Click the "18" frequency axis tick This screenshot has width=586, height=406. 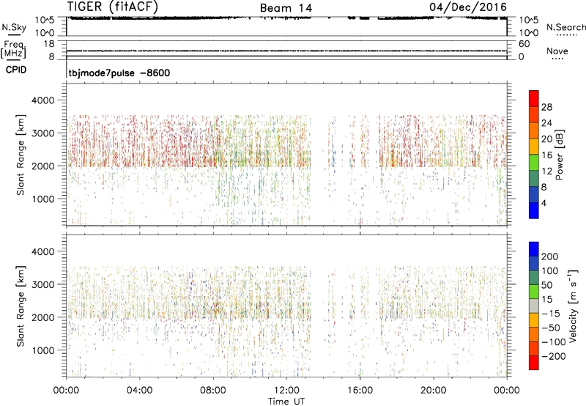(49, 44)
